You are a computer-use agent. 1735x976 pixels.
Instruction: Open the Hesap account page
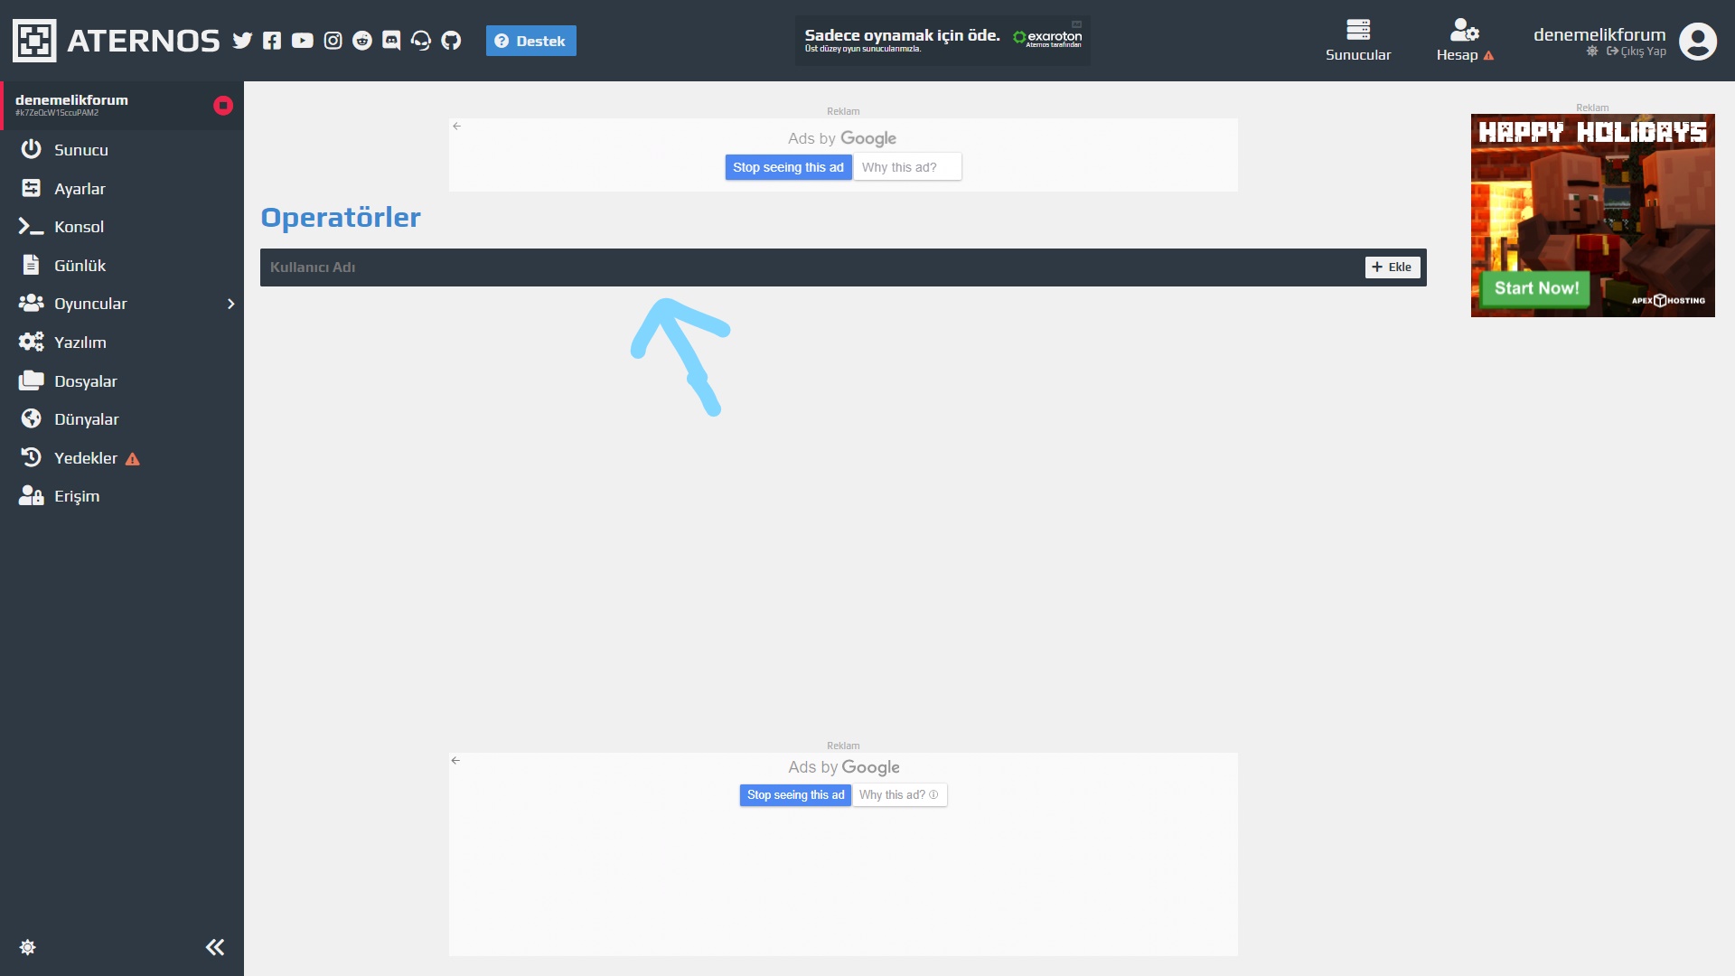click(x=1464, y=41)
